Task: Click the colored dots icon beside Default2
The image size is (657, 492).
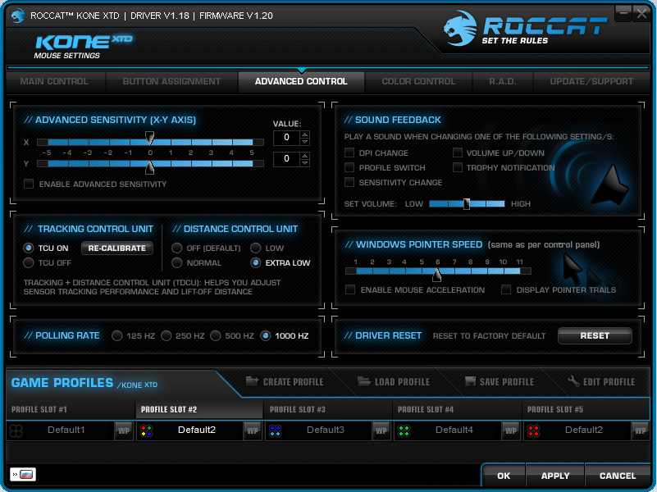Action: [x=148, y=430]
